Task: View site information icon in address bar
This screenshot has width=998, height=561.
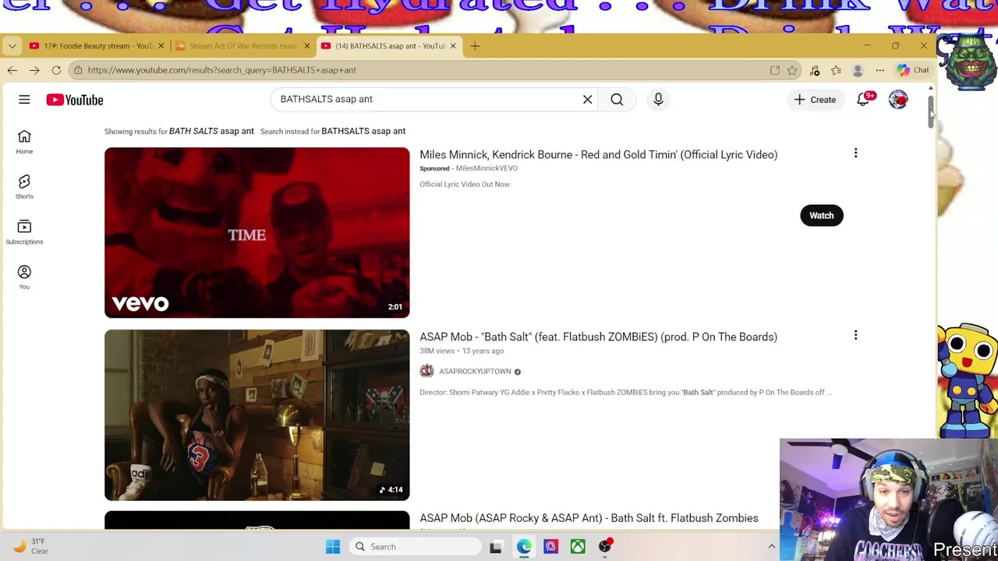Action: (x=78, y=70)
